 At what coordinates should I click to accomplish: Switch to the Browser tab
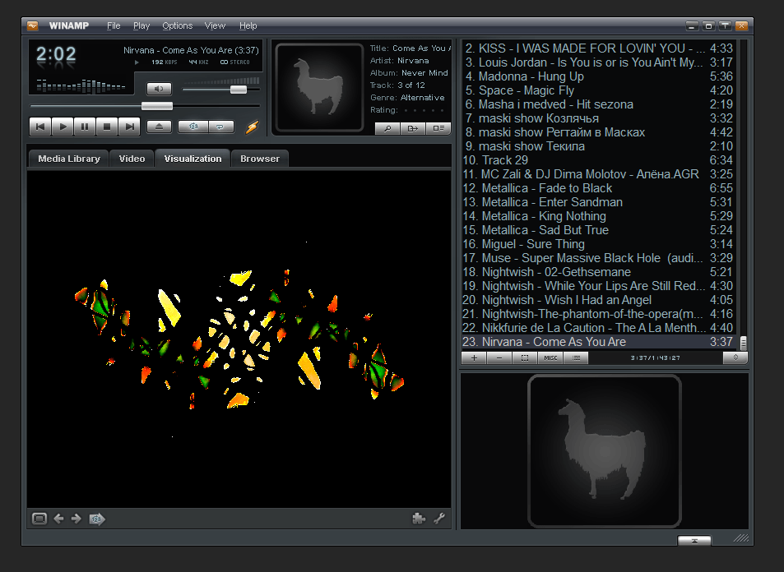tap(259, 159)
